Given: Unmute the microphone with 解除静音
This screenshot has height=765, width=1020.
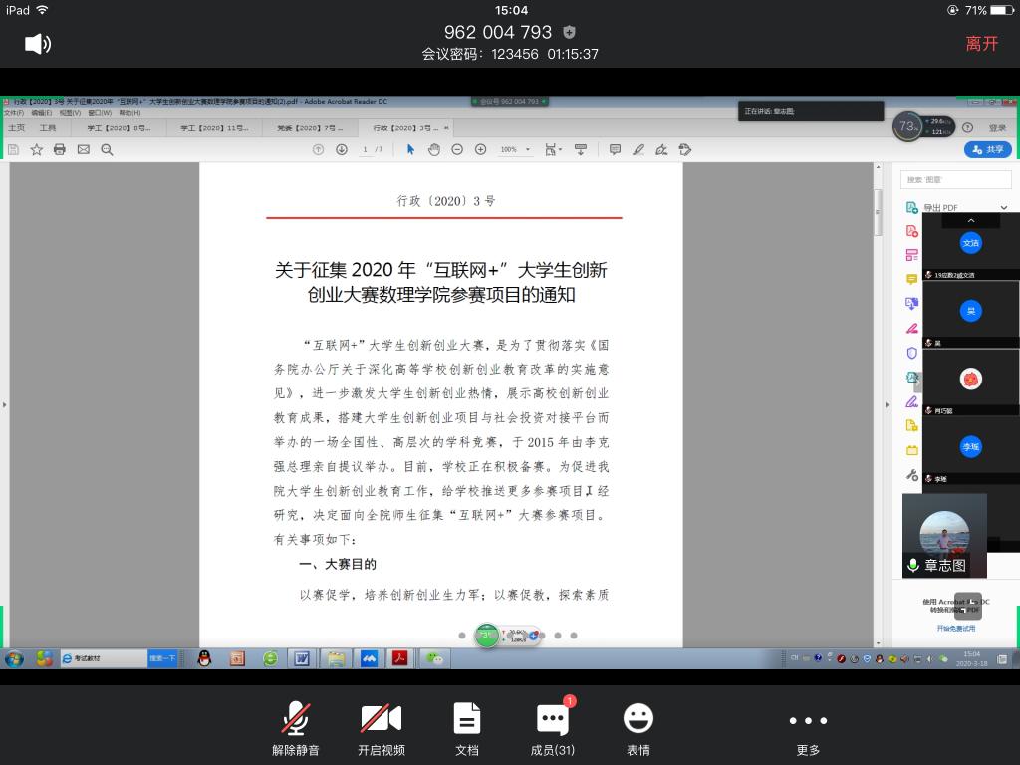Looking at the screenshot, I should click(x=295, y=727).
